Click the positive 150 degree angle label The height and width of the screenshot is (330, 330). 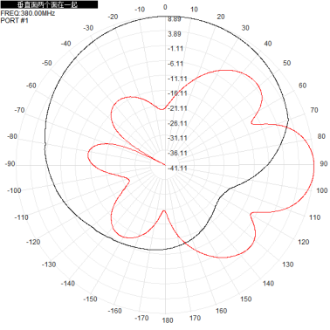pyautogui.click(x=246, y=299)
